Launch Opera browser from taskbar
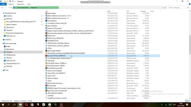This screenshot has height=107, width=191. (26, 105)
